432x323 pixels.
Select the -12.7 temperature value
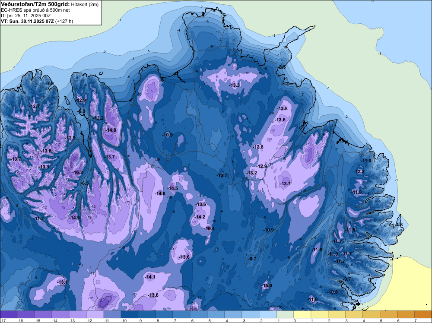(x=35, y=106)
